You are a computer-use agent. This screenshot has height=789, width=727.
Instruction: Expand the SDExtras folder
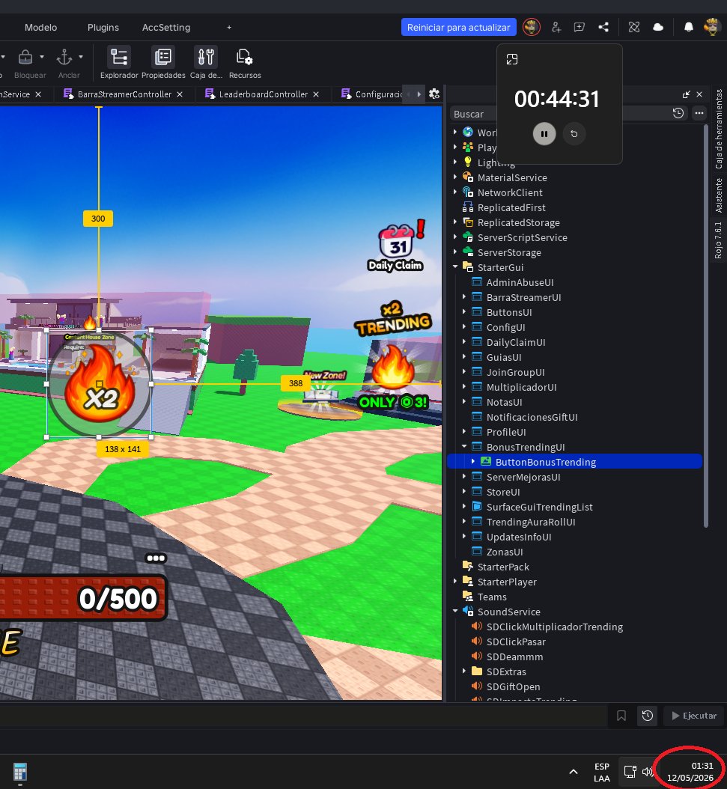tap(464, 671)
